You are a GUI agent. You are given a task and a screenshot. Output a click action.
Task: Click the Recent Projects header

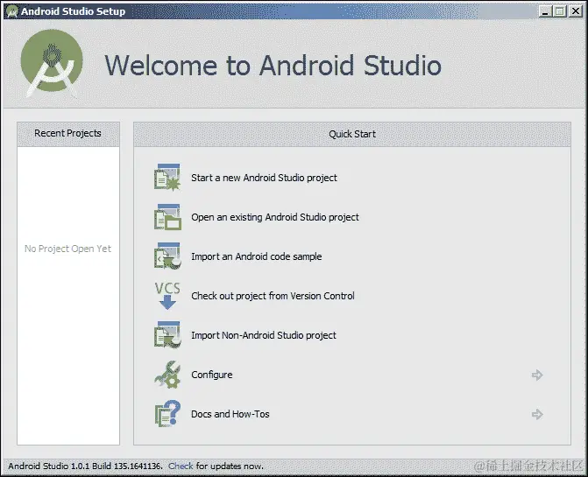point(67,133)
